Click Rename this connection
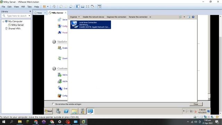Viewport: 222px width, 125px height. tap(138, 17)
